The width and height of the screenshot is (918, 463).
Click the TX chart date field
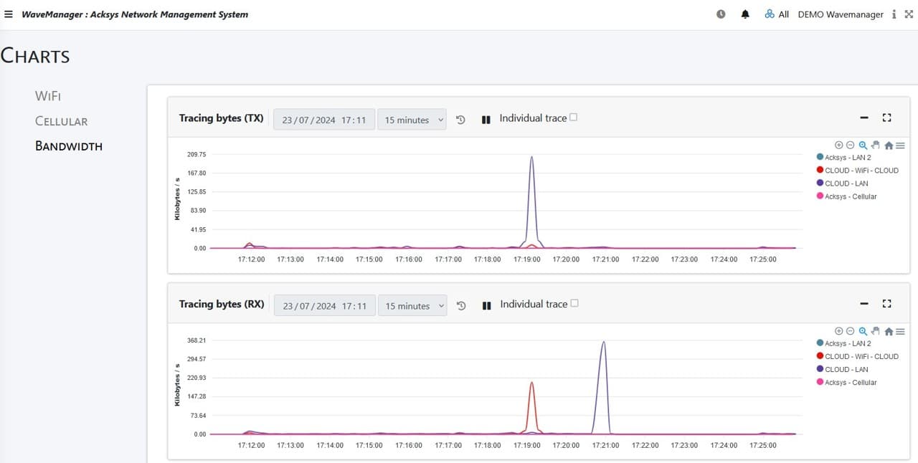[323, 120]
